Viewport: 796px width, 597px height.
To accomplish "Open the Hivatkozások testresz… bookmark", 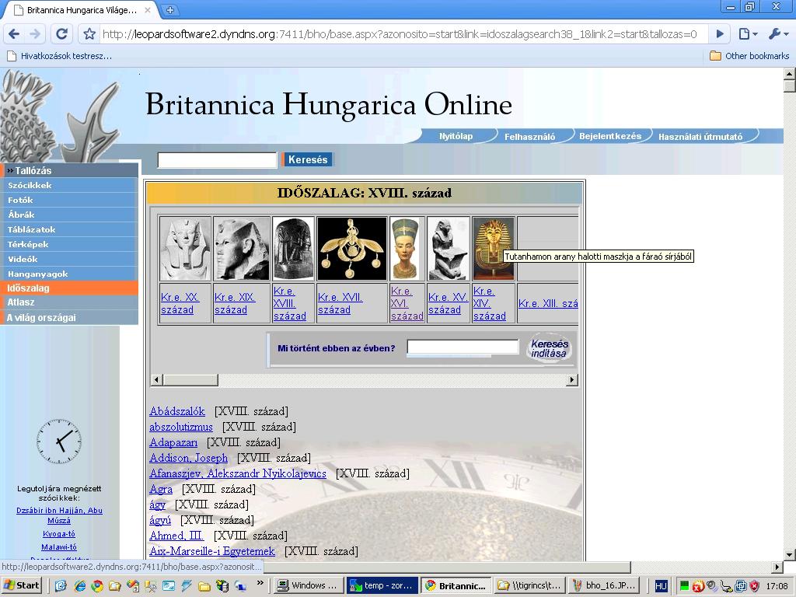I will point(59,56).
